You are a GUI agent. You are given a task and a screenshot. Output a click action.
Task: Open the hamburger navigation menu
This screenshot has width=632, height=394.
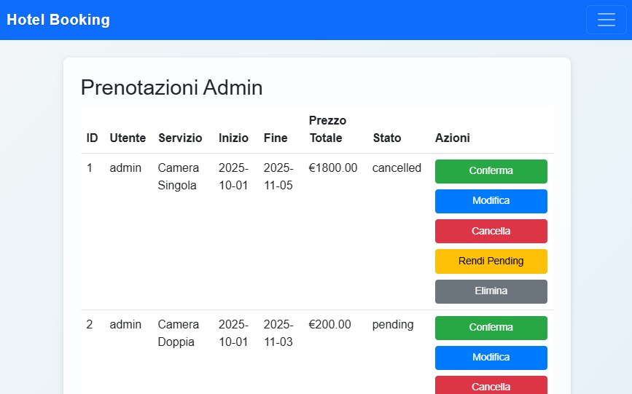606,20
